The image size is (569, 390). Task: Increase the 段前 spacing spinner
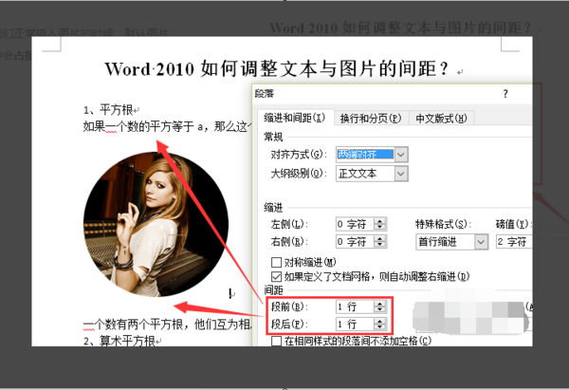tap(379, 304)
